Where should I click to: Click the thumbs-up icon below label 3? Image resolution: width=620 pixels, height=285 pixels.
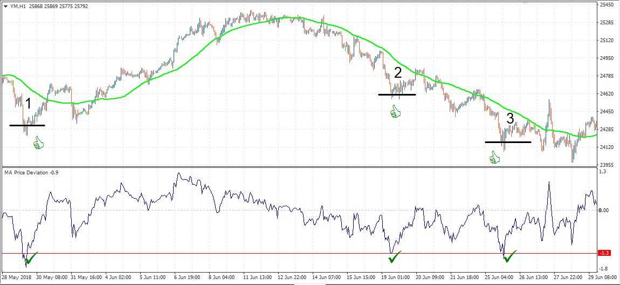coord(494,157)
